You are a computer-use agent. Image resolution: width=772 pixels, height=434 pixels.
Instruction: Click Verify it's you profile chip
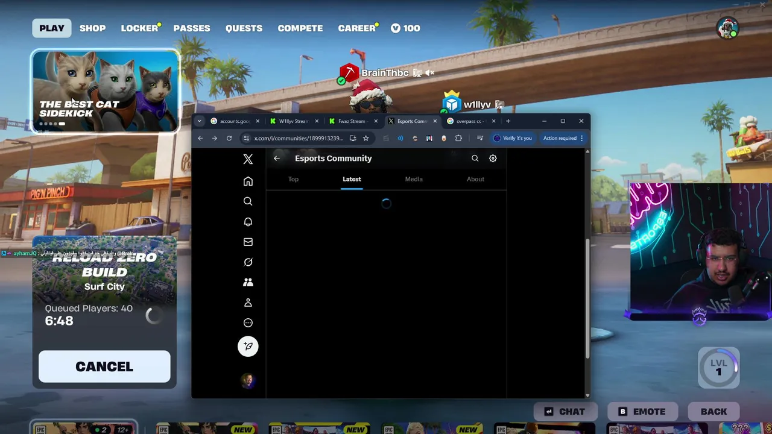[513, 138]
